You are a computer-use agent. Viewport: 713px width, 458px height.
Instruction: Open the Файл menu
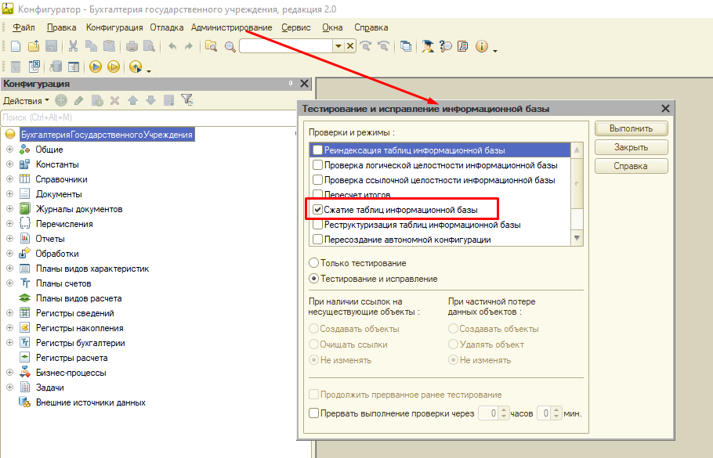click(x=24, y=27)
